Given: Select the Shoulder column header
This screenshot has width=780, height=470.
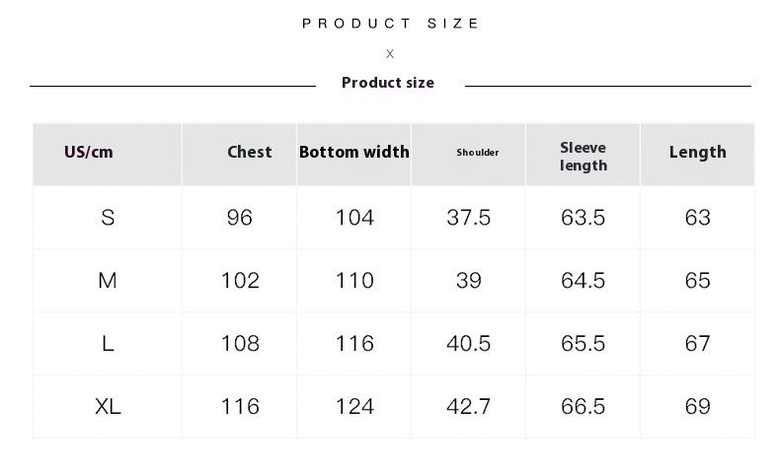Looking at the screenshot, I should pyautogui.click(x=478, y=153).
